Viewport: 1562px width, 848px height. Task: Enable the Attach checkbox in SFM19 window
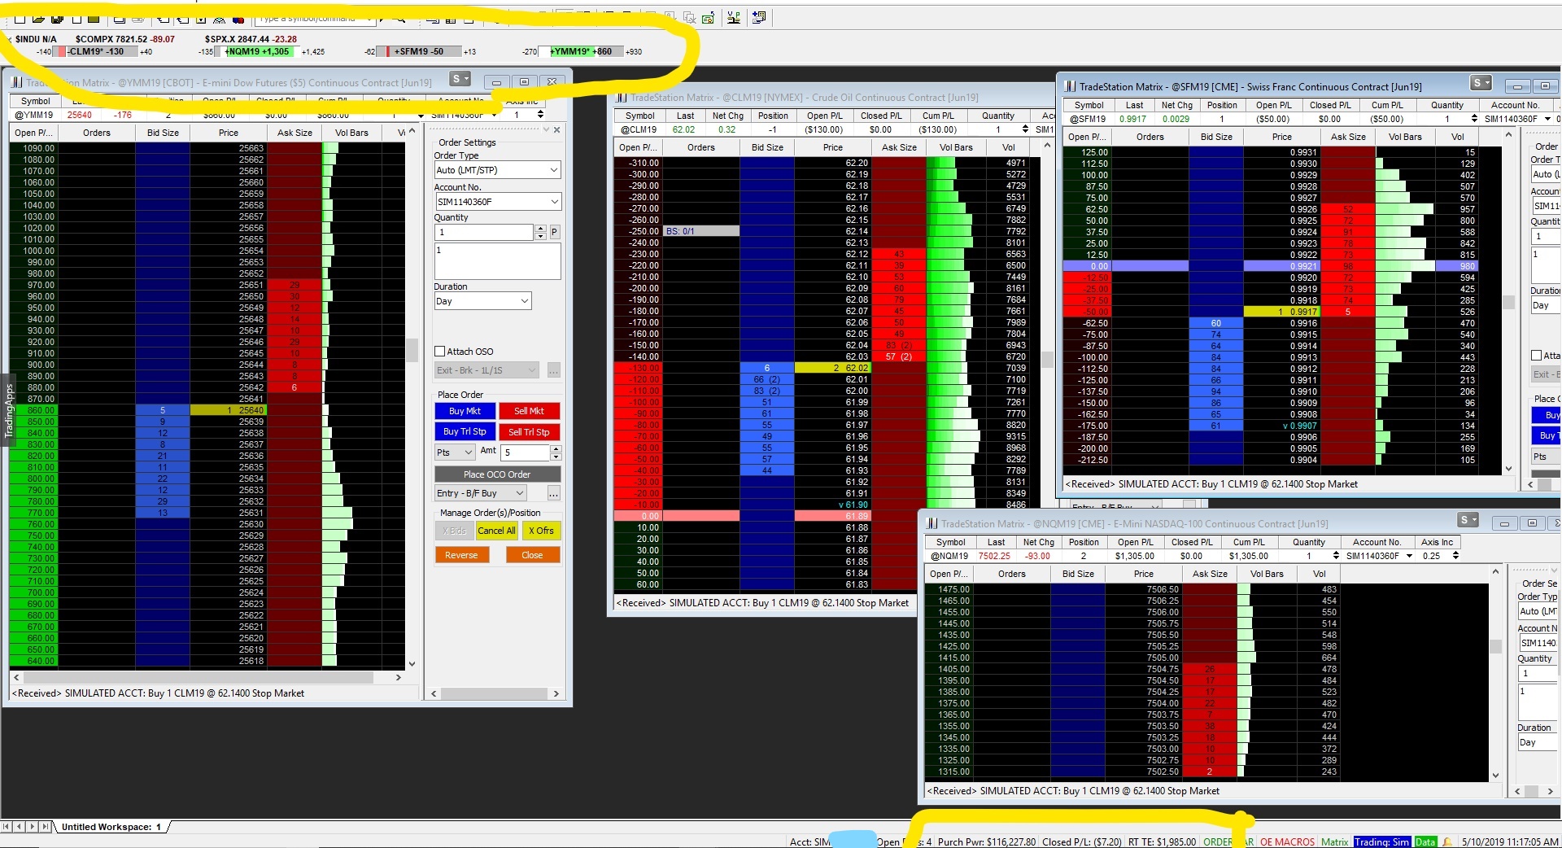tap(1536, 356)
